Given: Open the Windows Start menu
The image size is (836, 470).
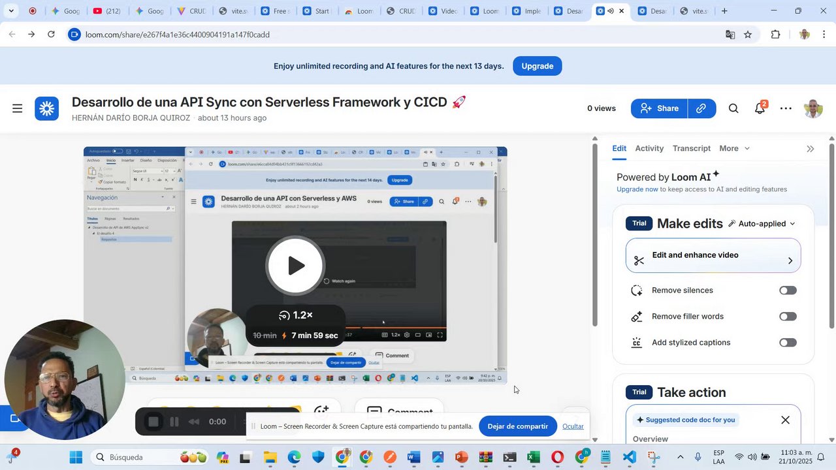Looking at the screenshot, I should pos(76,457).
